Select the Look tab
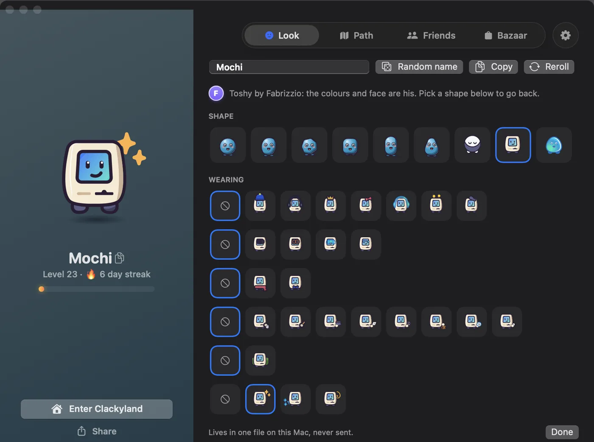The width and height of the screenshot is (594, 442). [x=282, y=35]
